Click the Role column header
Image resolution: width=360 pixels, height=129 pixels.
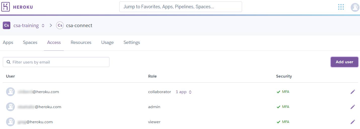152,76
